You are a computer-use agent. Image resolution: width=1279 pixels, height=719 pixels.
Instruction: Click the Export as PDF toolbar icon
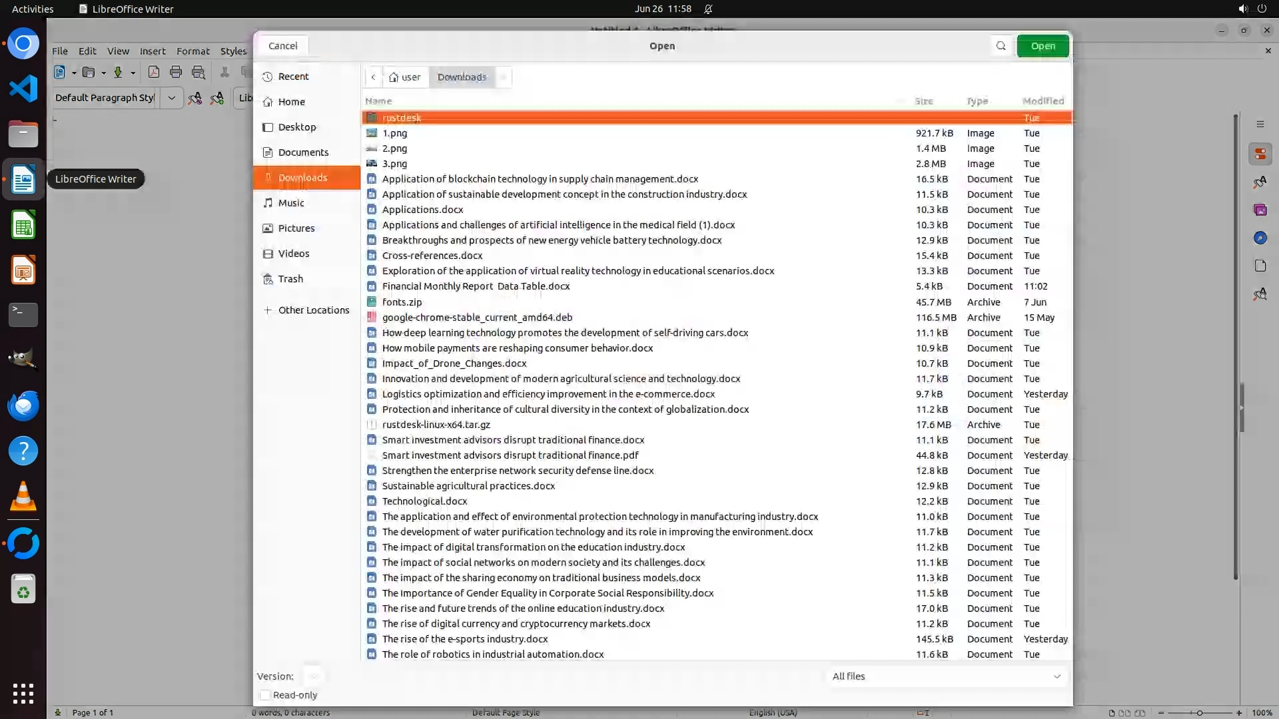[154, 73]
